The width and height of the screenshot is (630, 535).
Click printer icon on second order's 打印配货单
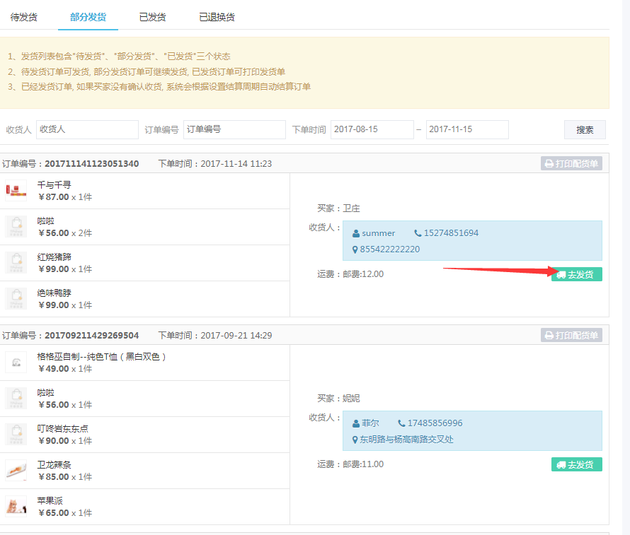point(549,336)
